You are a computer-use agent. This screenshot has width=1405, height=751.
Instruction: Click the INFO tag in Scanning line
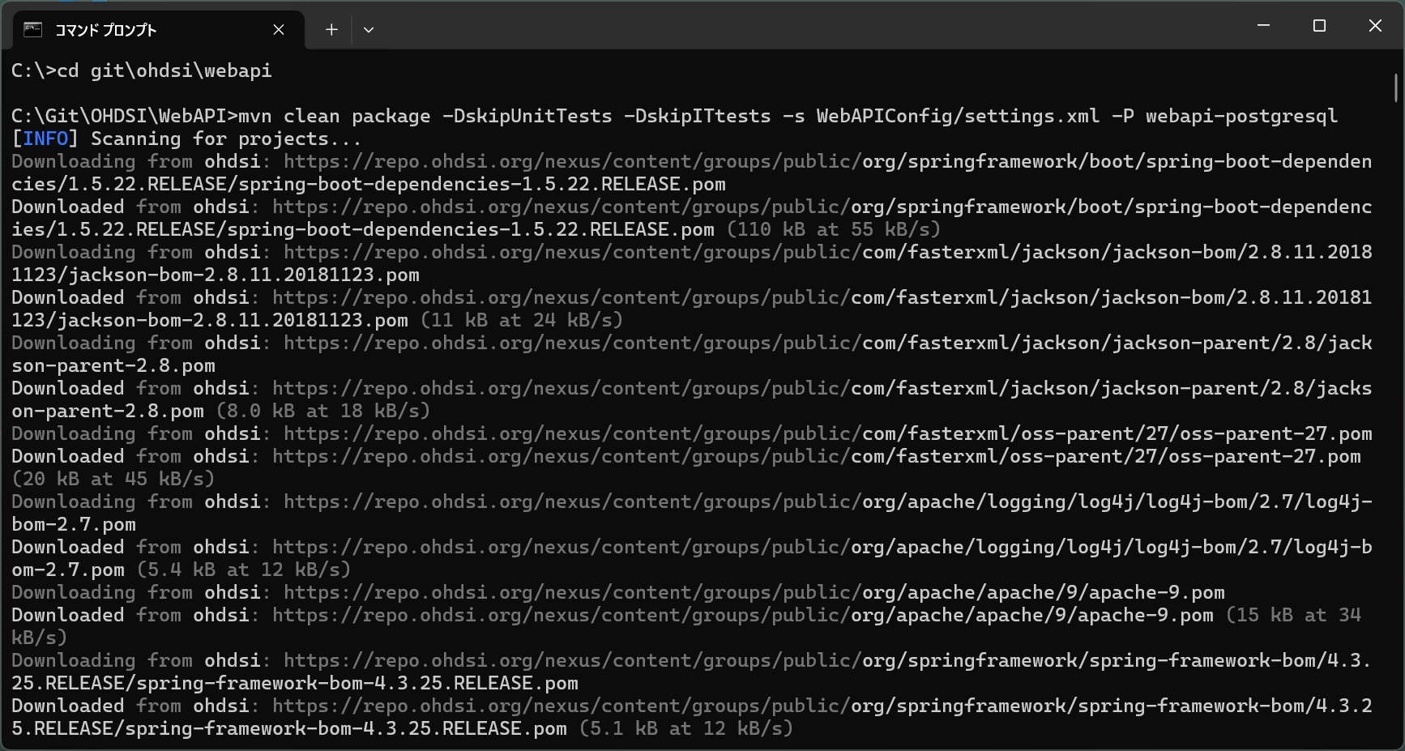(45, 139)
